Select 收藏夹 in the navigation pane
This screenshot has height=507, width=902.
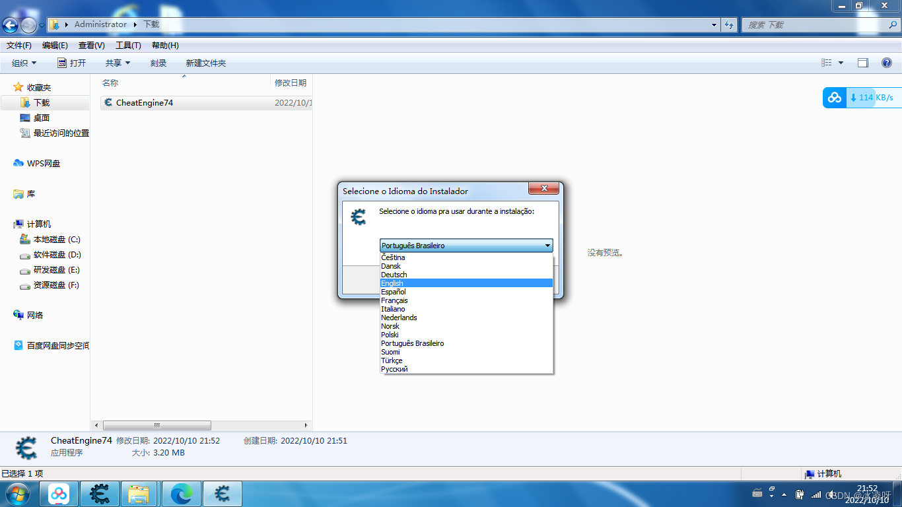[39, 87]
